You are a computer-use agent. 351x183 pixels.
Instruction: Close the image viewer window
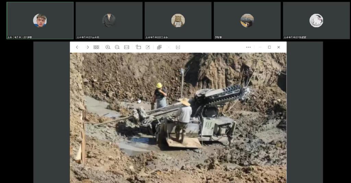(x=279, y=47)
